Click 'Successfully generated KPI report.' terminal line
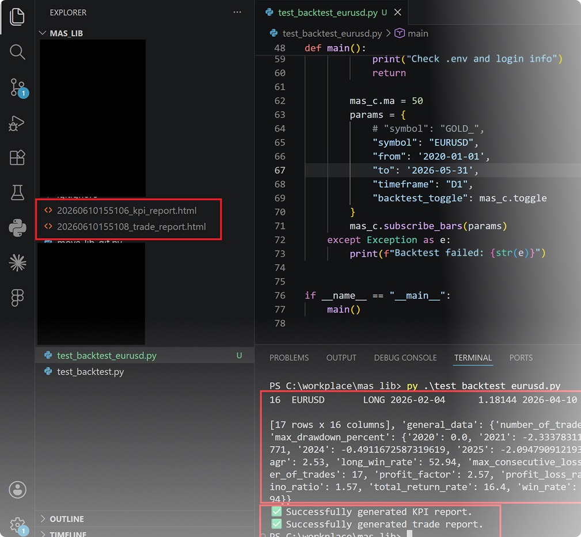 coord(379,512)
